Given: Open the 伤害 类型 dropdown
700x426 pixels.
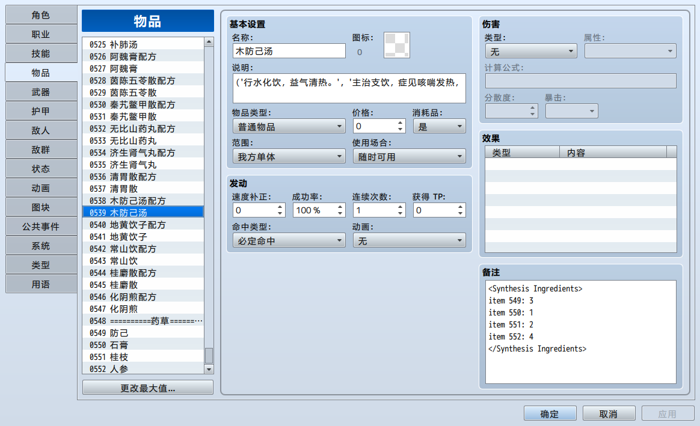Looking at the screenshot, I should tap(531, 51).
